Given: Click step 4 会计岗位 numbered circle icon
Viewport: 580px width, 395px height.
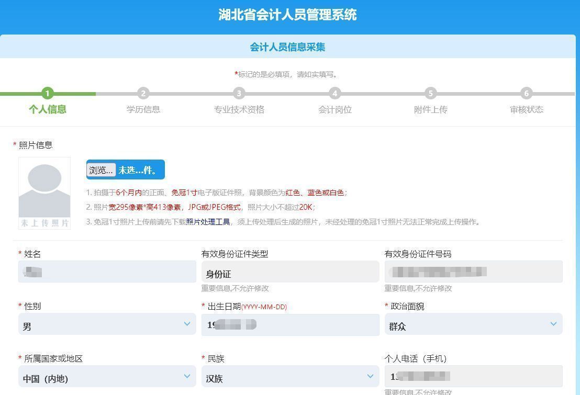Looking at the screenshot, I should coord(335,94).
